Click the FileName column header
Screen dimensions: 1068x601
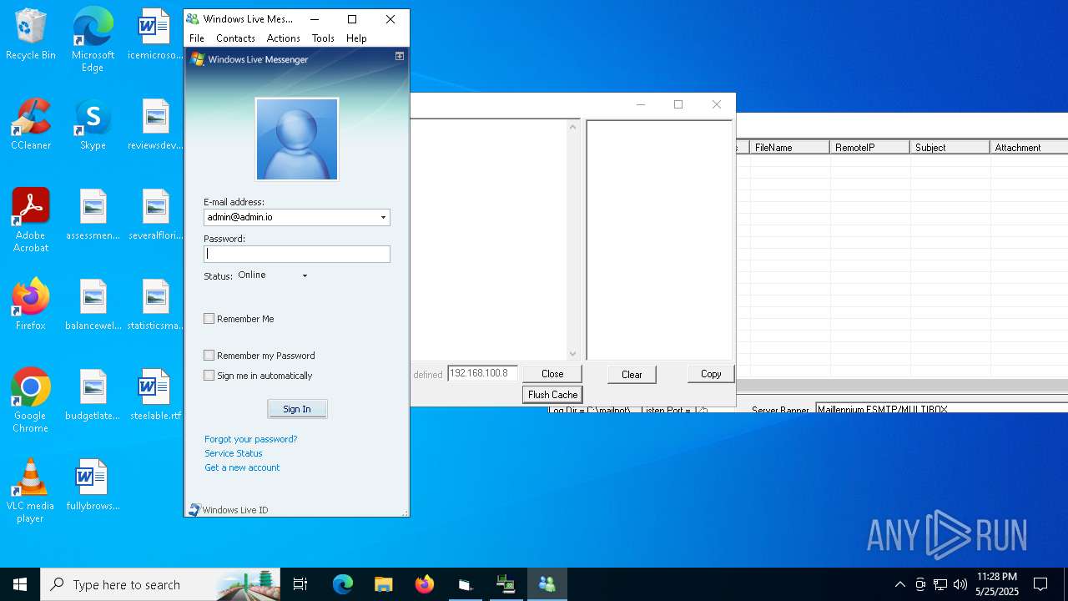tap(789, 148)
